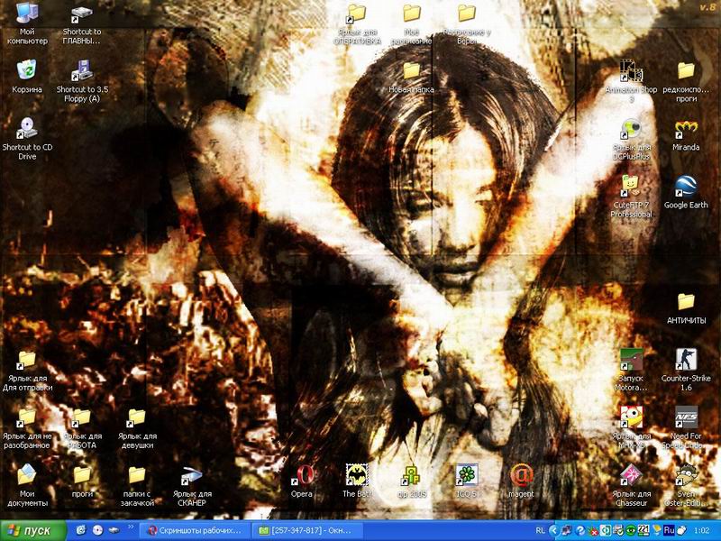Viewport: 721px width, 541px height.
Task: Switch to the [257-347-817] taskbar window
Action: (307, 530)
